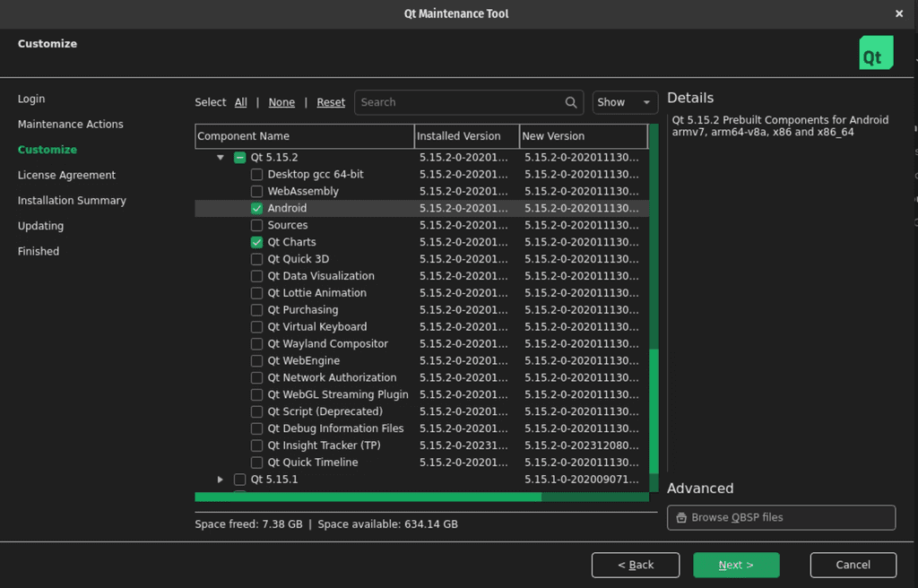This screenshot has width=918, height=588.
Task: Click the Back button
Action: (636, 566)
